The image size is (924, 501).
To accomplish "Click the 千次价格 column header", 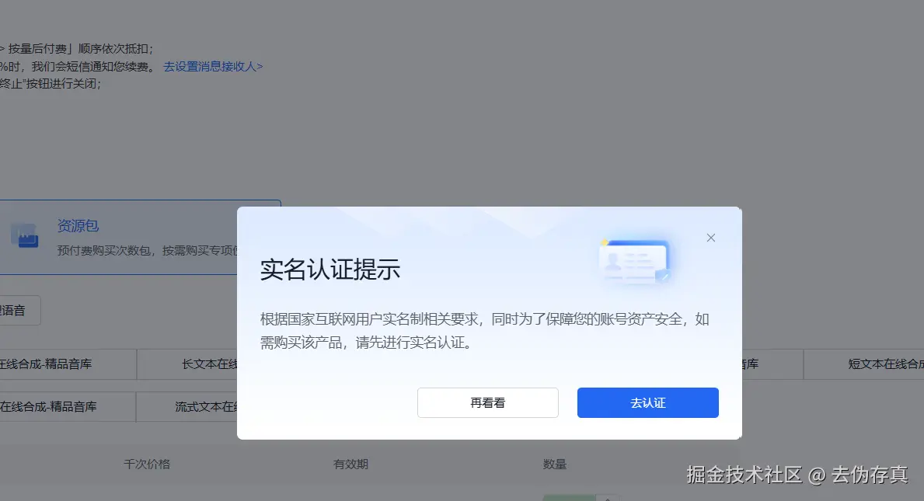I will tap(147, 464).
